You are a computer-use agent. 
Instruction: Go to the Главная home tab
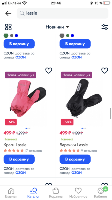click(x=11, y=193)
